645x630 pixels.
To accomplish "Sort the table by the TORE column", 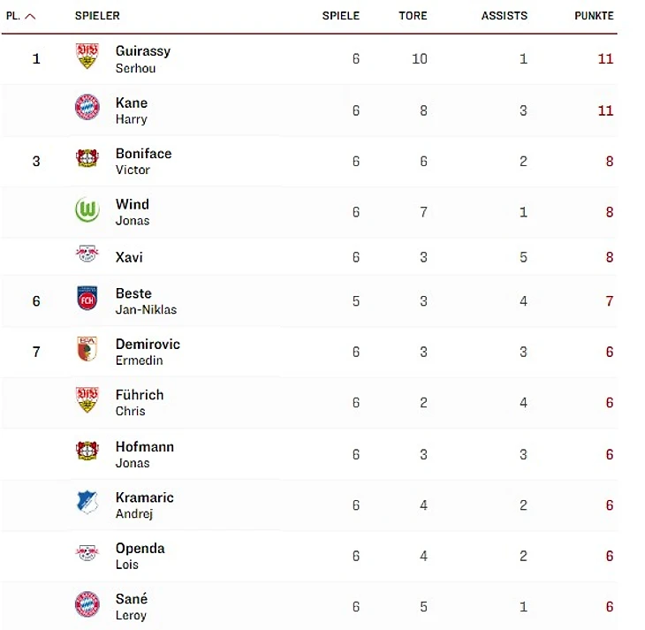I will [x=413, y=16].
